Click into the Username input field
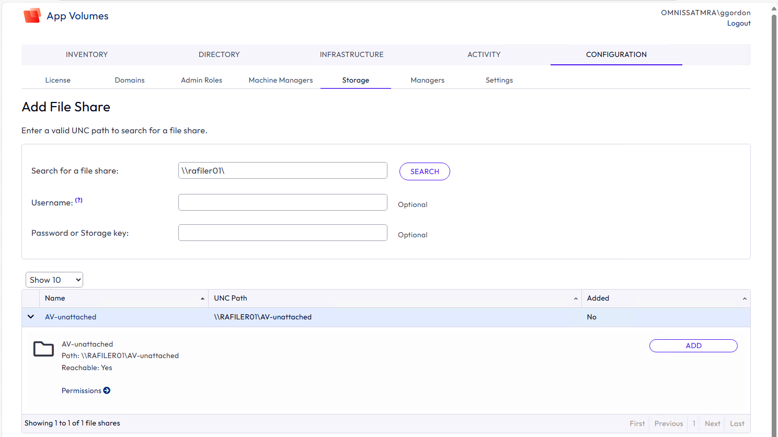The width and height of the screenshot is (778, 437). click(x=283, y=202)
